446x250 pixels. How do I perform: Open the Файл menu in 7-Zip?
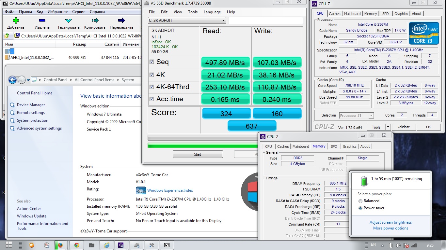pos(10,12)
